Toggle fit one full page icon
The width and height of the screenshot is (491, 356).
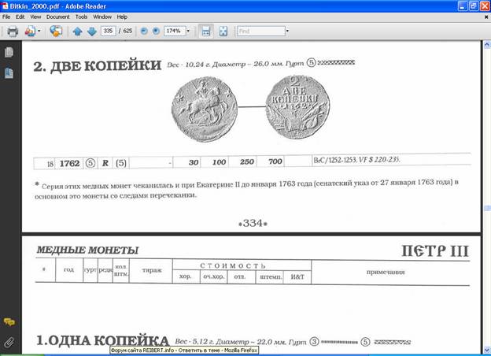point(223,31)
